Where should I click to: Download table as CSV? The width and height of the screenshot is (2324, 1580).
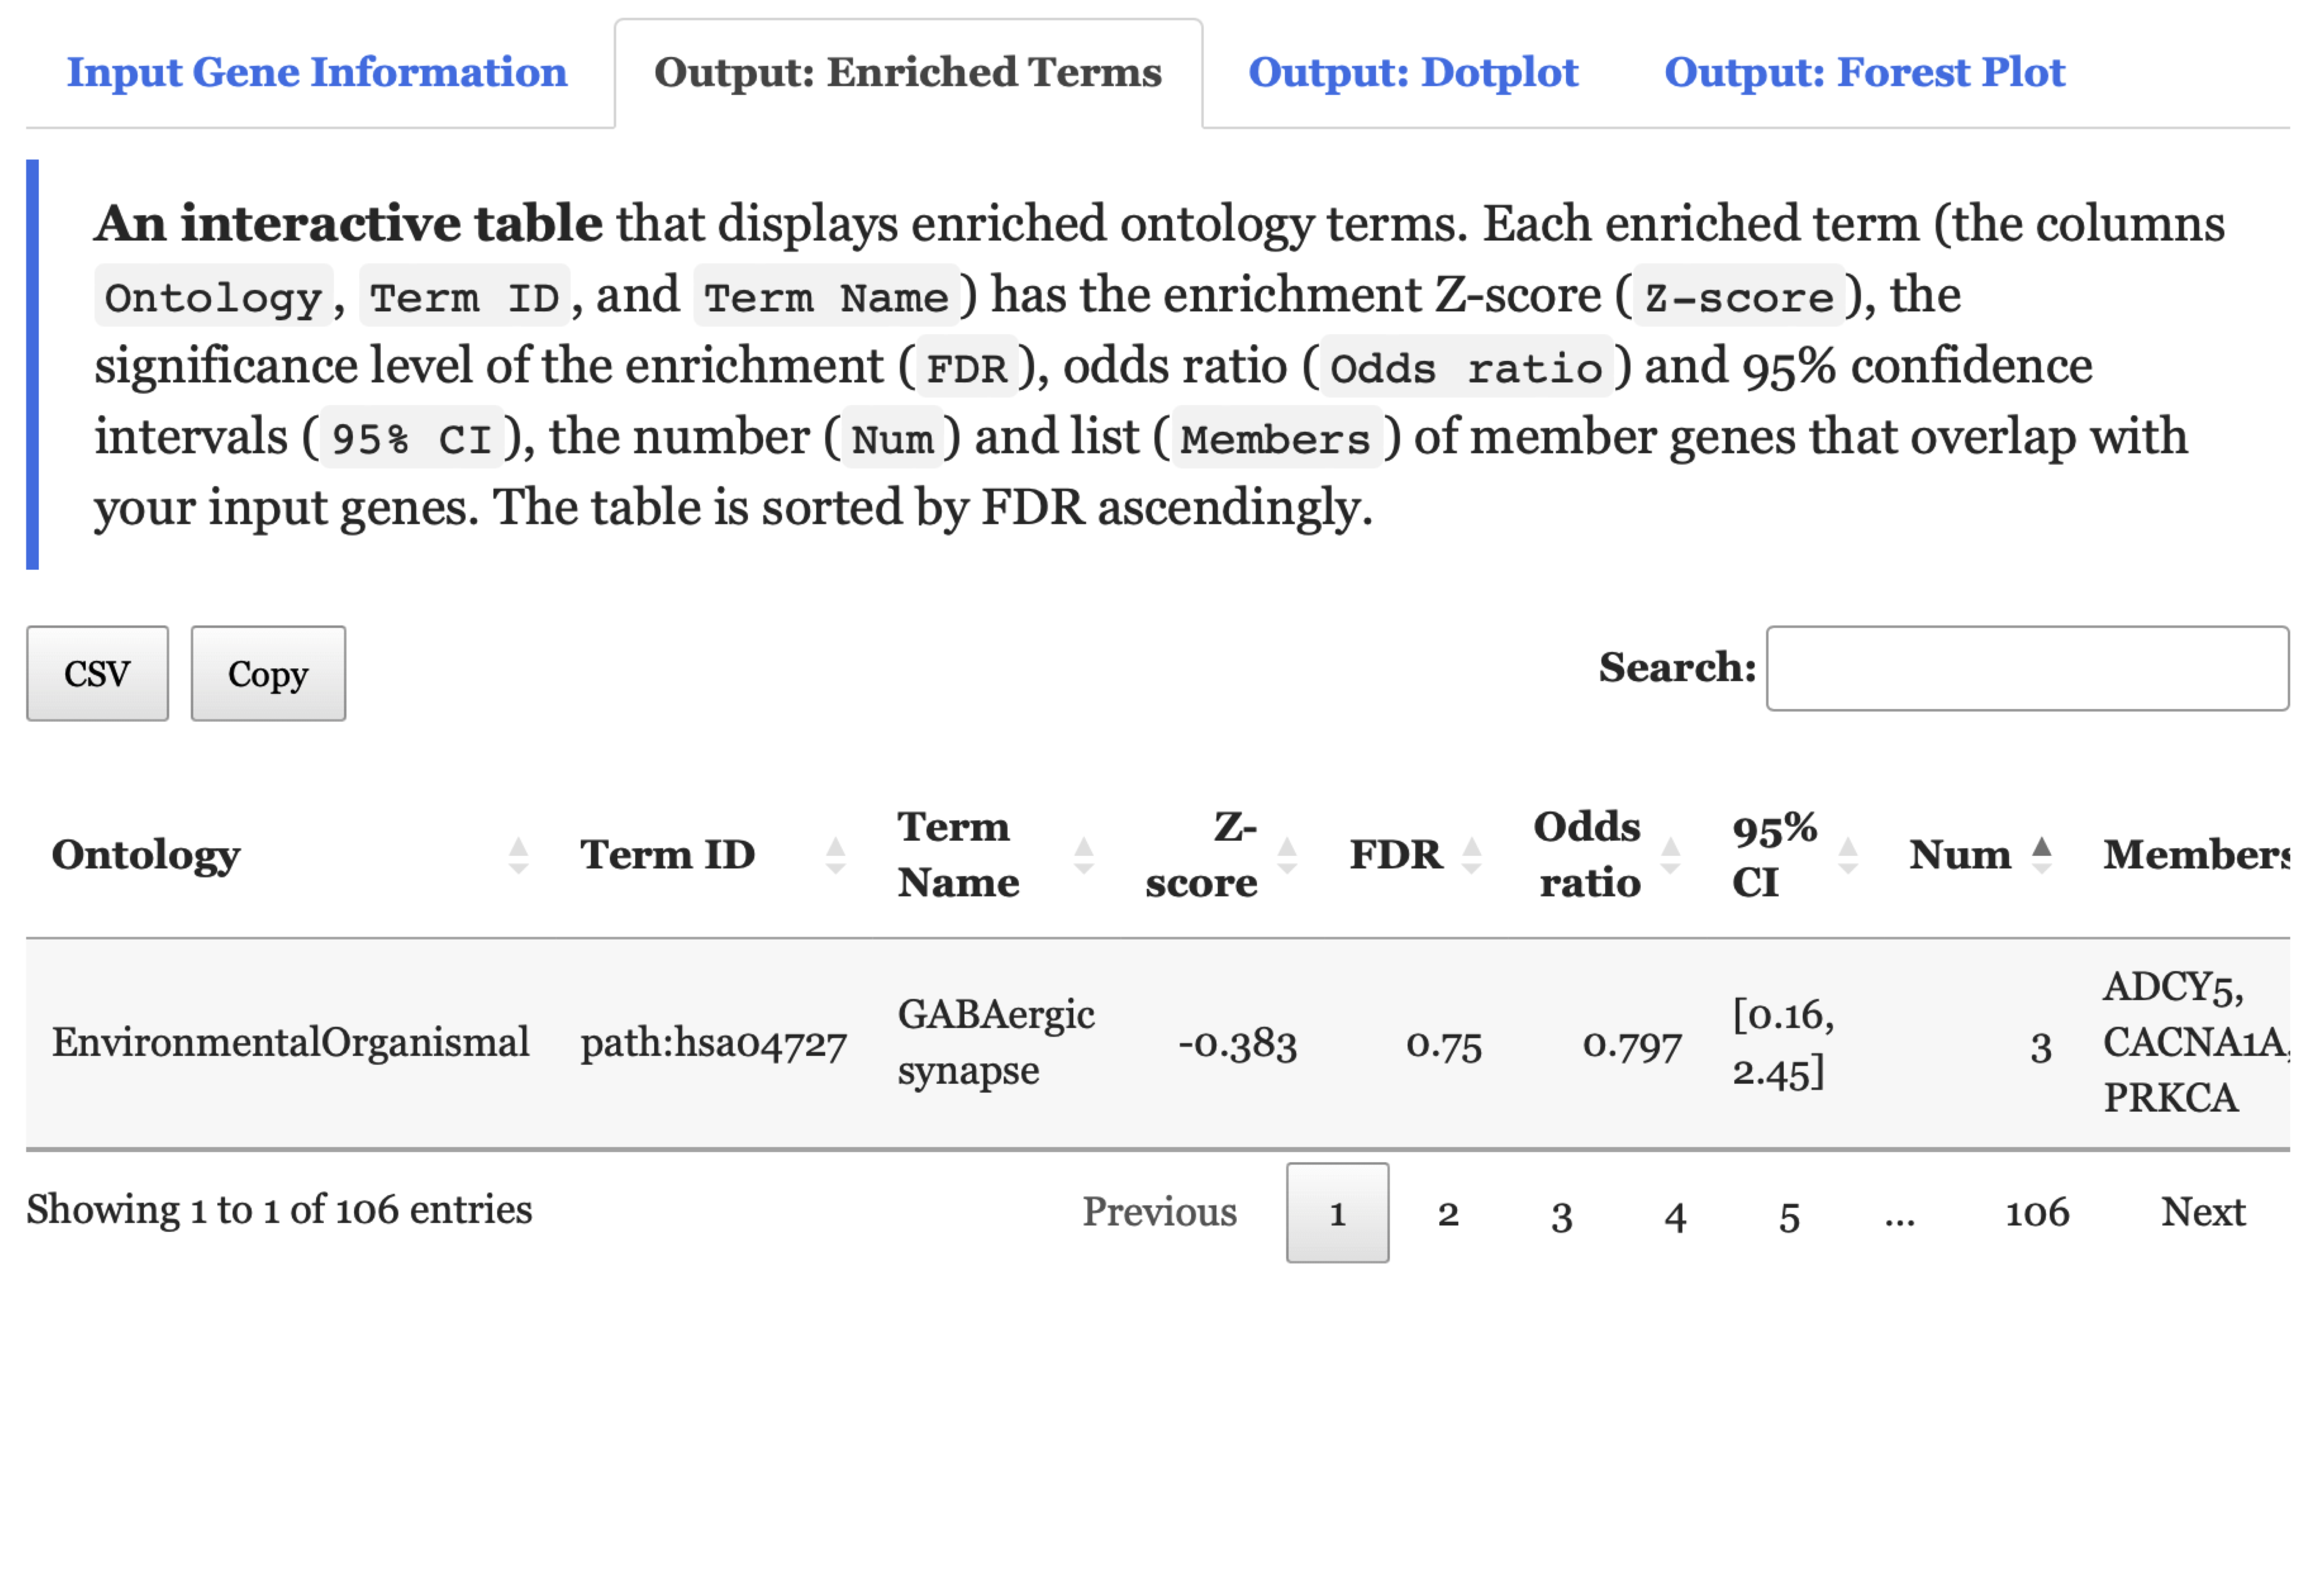pos(97,673)
